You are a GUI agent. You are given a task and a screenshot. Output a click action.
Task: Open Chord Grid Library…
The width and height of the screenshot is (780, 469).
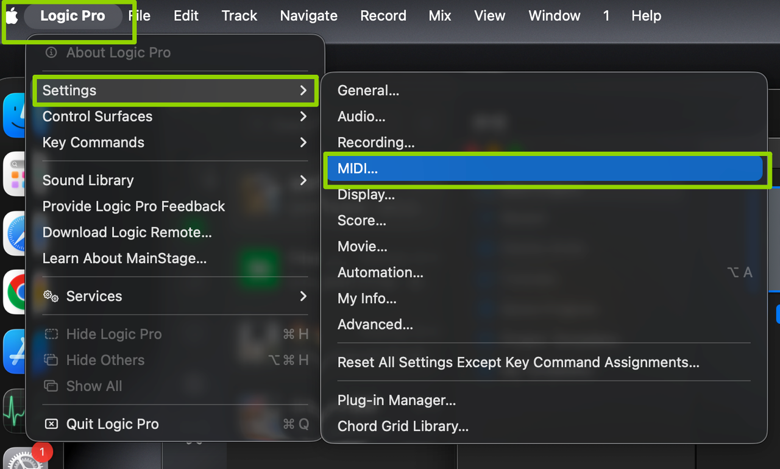pos(403,426)
